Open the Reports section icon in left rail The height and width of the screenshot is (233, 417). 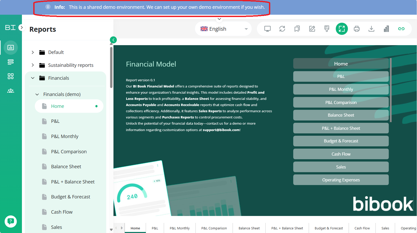(x=11, y=47)
